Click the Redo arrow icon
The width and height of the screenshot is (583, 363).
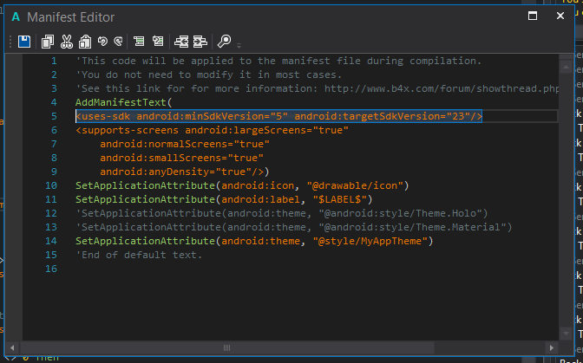point(118,41)
